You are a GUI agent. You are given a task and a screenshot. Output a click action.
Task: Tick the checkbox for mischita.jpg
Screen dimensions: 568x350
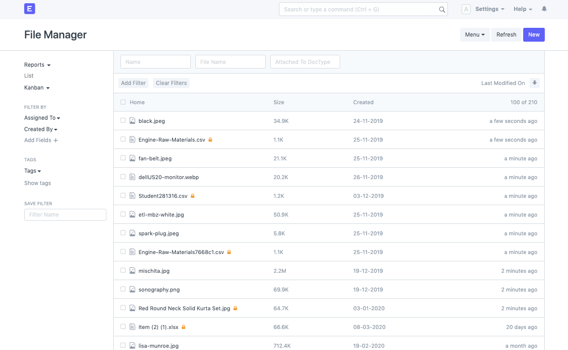click(x=123, y=270)
